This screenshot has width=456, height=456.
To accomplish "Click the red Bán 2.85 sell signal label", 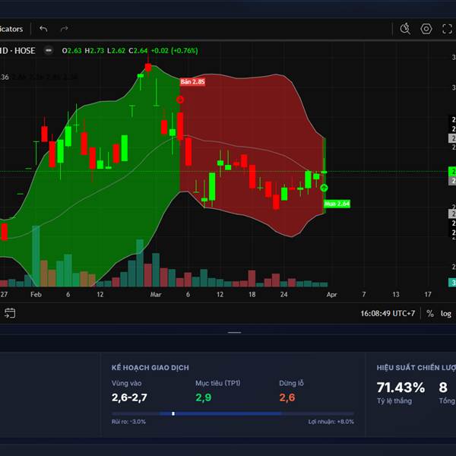I will click(192, 81).
